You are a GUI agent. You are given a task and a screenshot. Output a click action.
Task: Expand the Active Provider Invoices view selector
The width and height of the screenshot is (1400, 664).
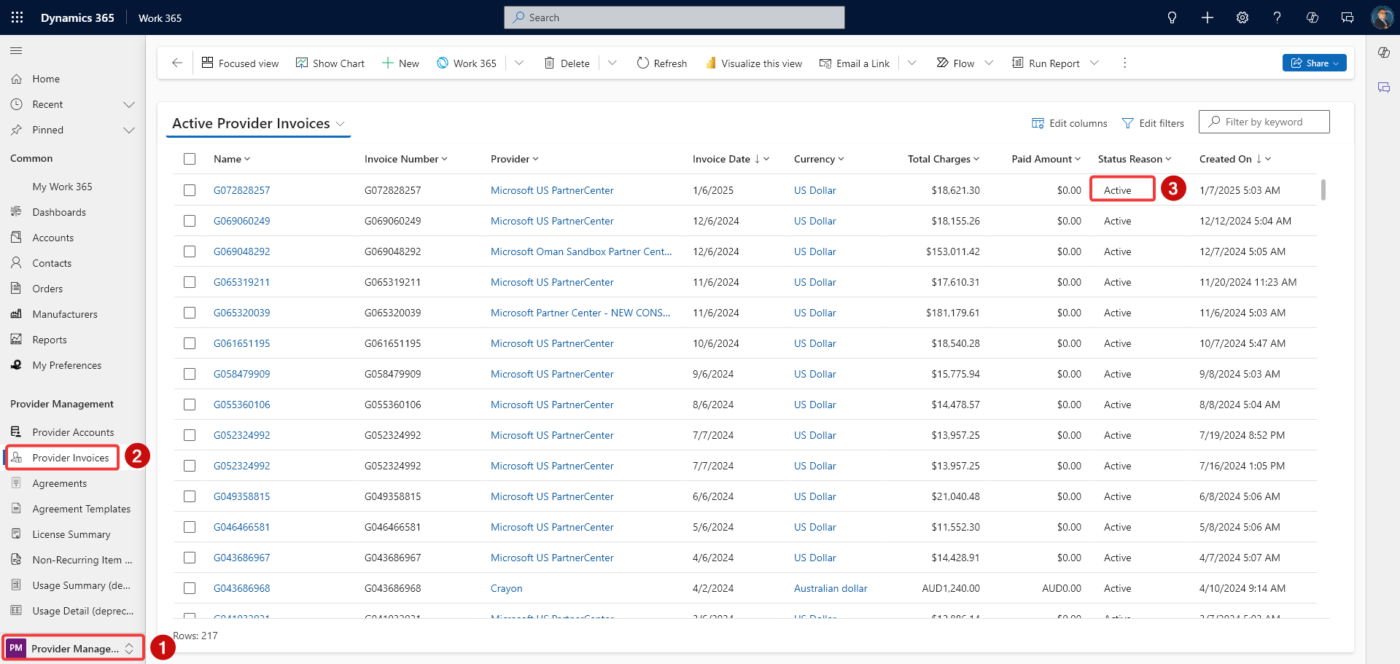[340, 124]
